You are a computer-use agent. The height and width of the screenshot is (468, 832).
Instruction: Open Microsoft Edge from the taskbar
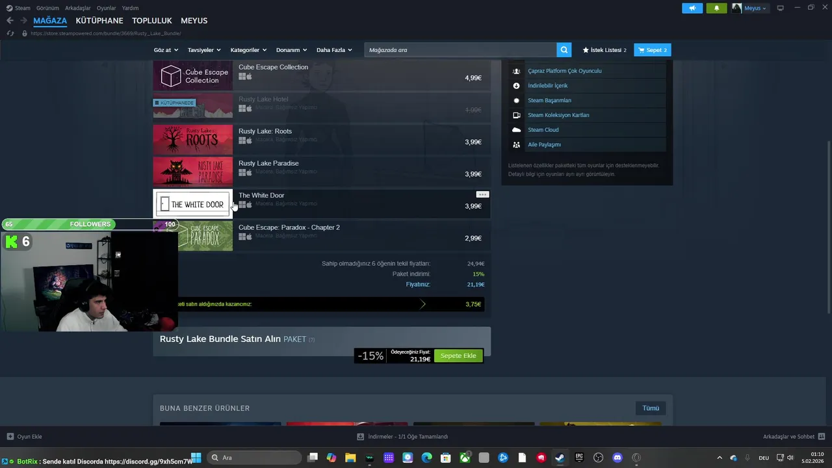point(426,458)
